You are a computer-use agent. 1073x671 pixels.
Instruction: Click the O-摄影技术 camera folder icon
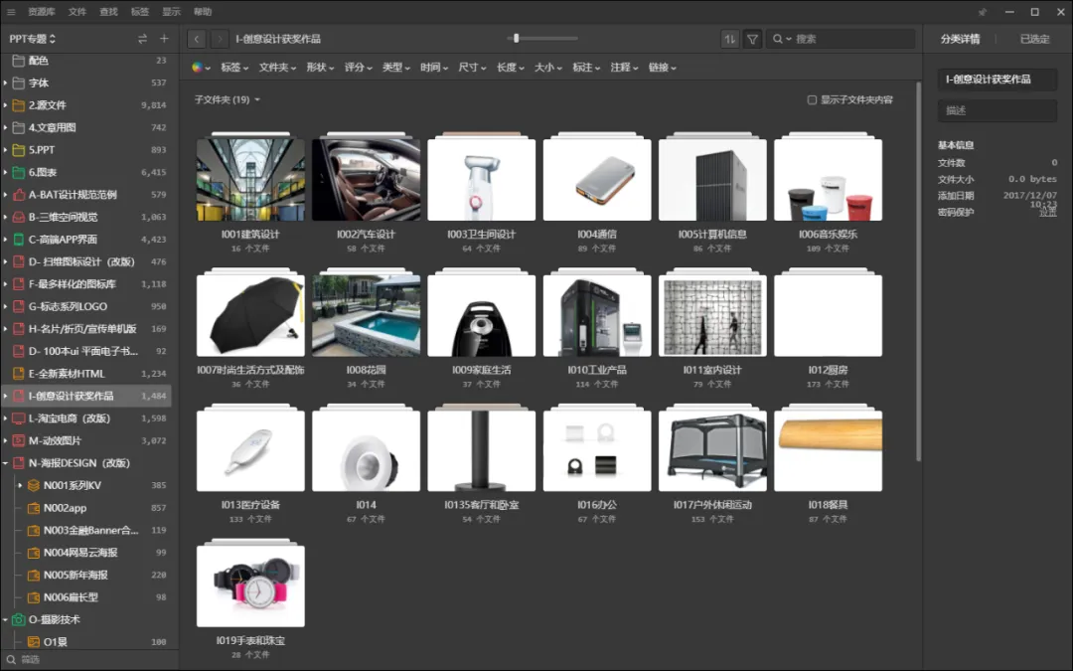click(19, 619)
